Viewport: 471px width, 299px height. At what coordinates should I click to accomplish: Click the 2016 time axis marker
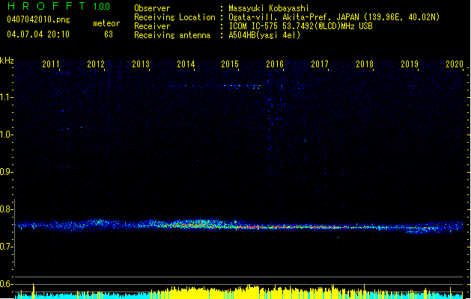(275, 64)
